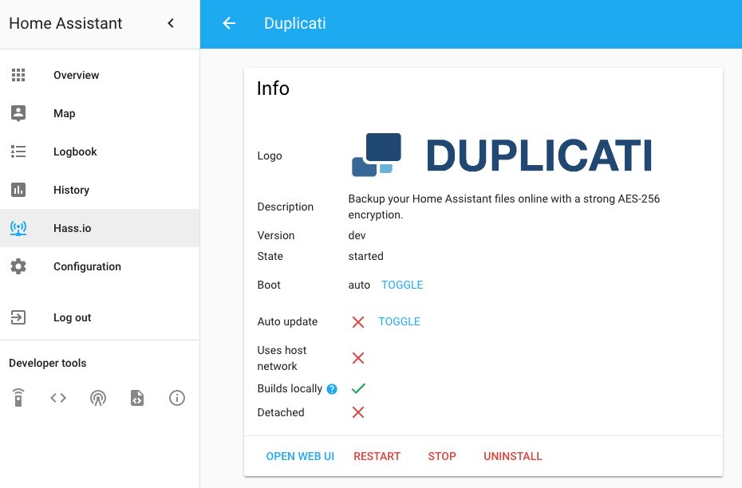Collapse the Home Assistant sidebar
742x488 pixels.
[x=170, y=23]
